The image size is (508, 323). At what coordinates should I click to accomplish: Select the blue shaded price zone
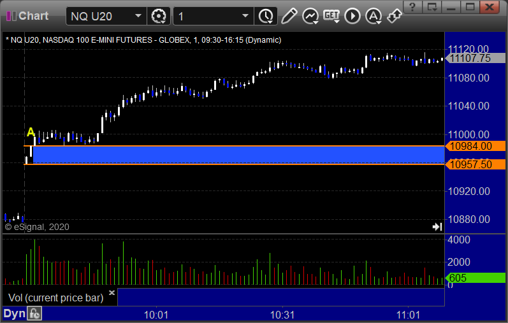pyautogui.click(x=238, y=155)
